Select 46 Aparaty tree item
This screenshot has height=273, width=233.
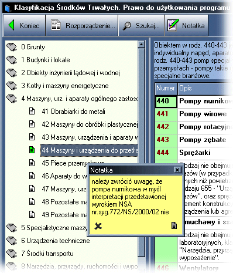64,176
